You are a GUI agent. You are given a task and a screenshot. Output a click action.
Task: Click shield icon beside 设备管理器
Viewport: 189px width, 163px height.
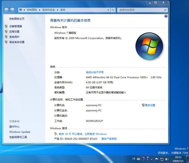pyautogui.click(x=6, y=26)
